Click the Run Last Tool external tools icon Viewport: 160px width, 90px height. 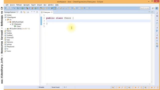pos(27,8)
